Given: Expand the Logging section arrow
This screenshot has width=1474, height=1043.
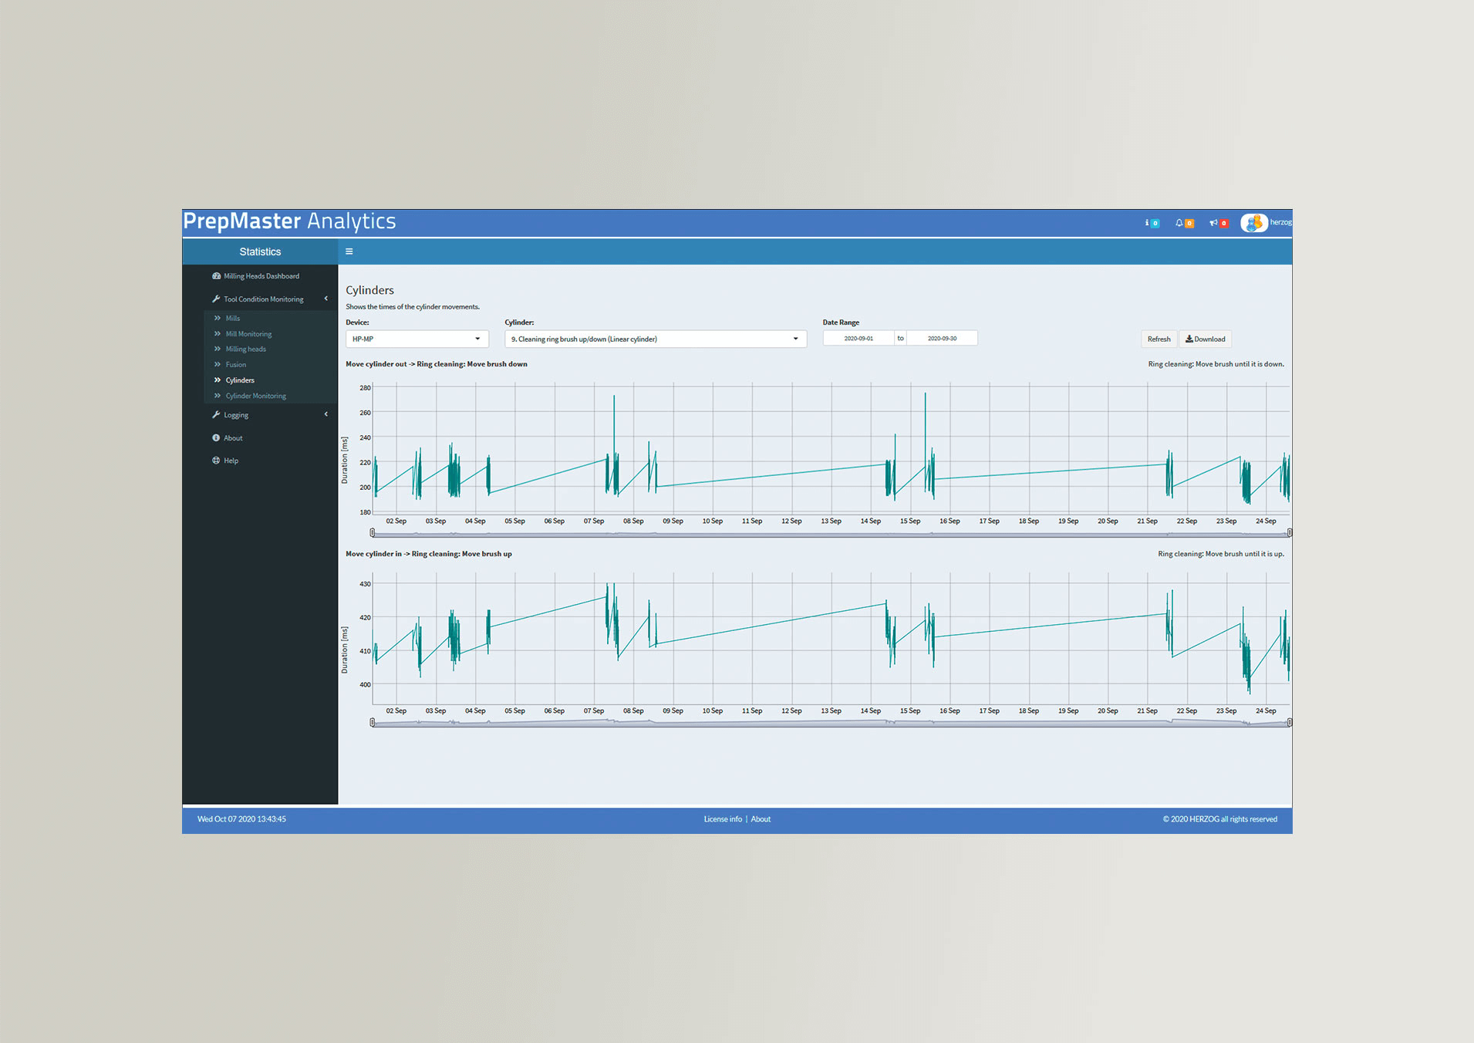Looking at the screenshot, I should 326,414.
